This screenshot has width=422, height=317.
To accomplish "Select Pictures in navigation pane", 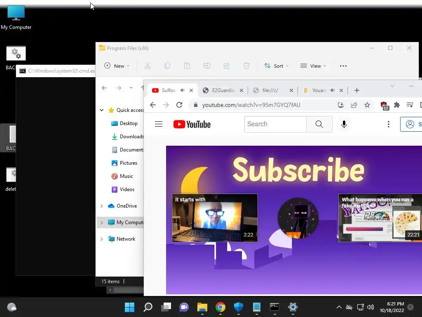I will click(124, 163).
